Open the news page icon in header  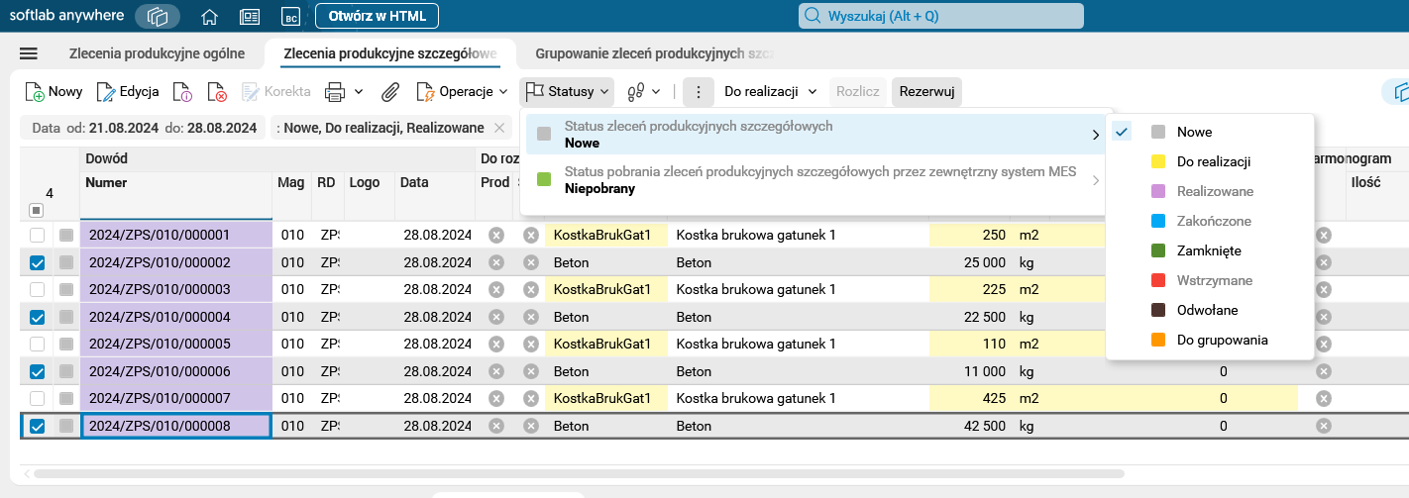click(250, 17)
